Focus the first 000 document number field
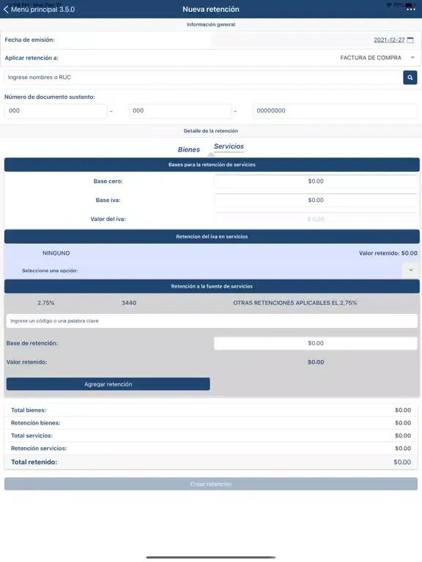The width and height of the screenshot is (422, 562). click(56, 110)
